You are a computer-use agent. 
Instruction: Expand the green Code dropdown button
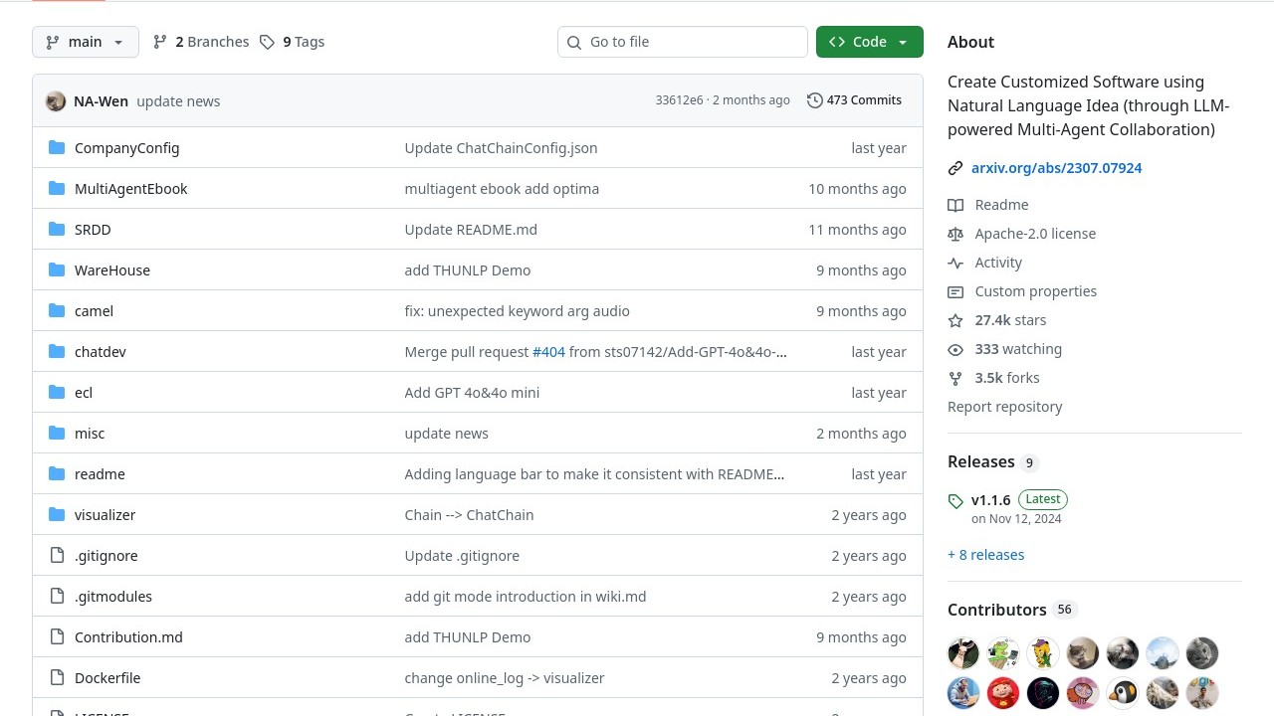(869, 42)
